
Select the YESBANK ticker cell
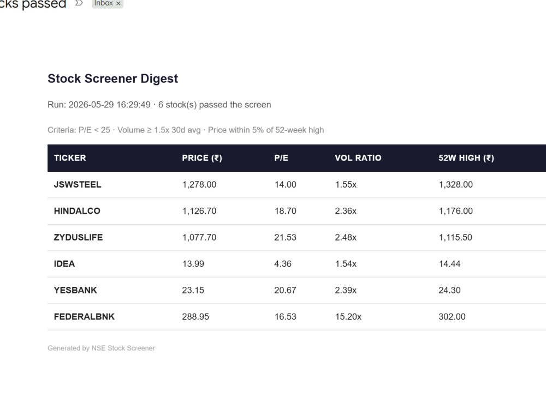click(x=75, y=291)
